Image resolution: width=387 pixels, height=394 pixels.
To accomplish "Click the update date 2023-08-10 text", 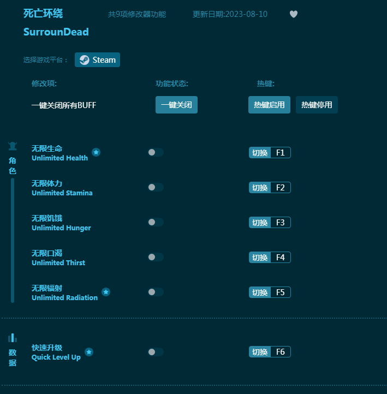I will click(230, 14).
